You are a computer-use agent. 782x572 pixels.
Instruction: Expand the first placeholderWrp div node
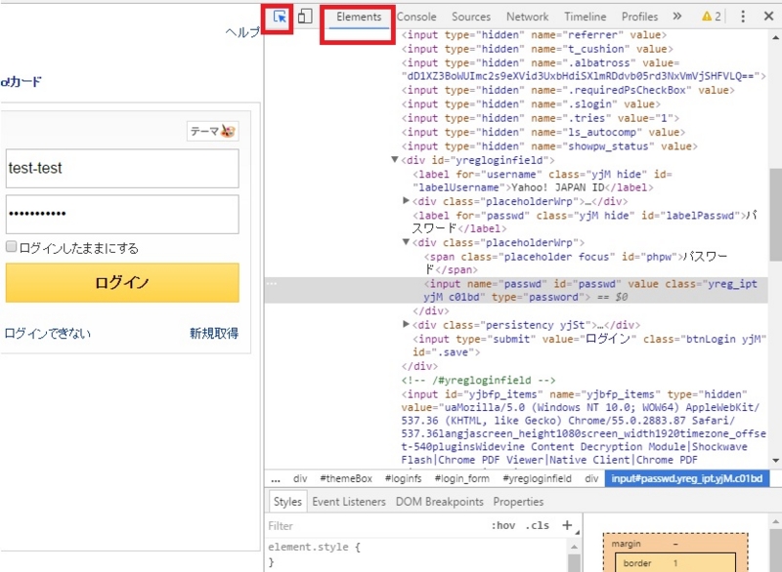click(x=406, y=201)
